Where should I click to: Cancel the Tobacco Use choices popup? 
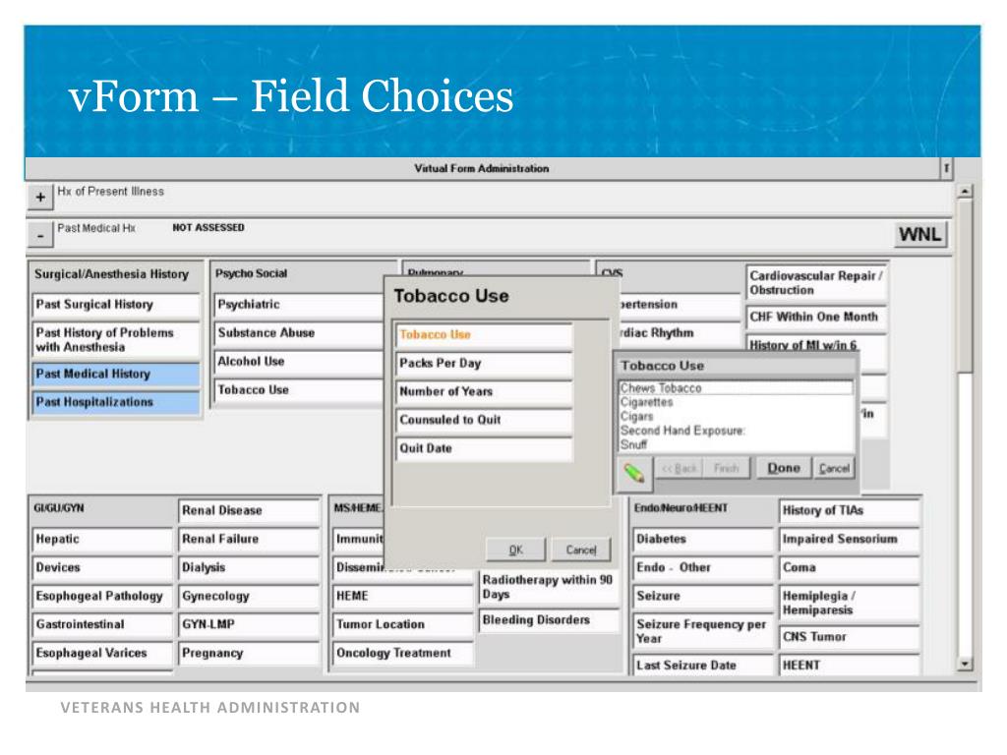(x=834, y=468)
